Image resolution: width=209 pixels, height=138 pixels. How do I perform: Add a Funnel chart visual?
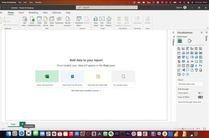(183, 57)
